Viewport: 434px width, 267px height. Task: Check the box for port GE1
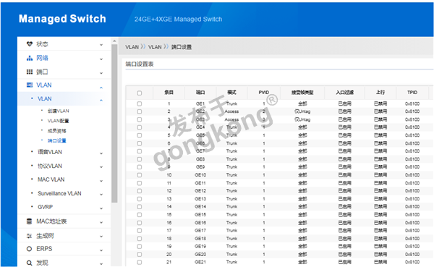(139, 103)
